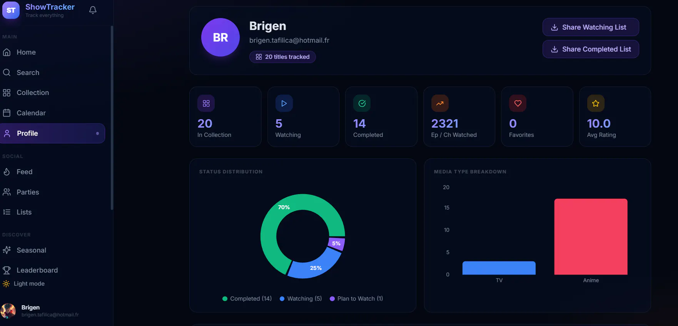This screenshot has width=678, height=326.
Task: Click the Calendar icon in sidebar
Action: pyautogui.click(x=7, y=113)
